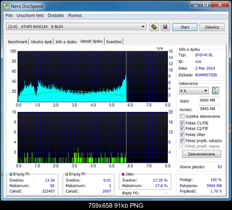This screenshot has width=232, height=210.
Task: Switch to the ScanDisc tab
Action: coord(114,42)
